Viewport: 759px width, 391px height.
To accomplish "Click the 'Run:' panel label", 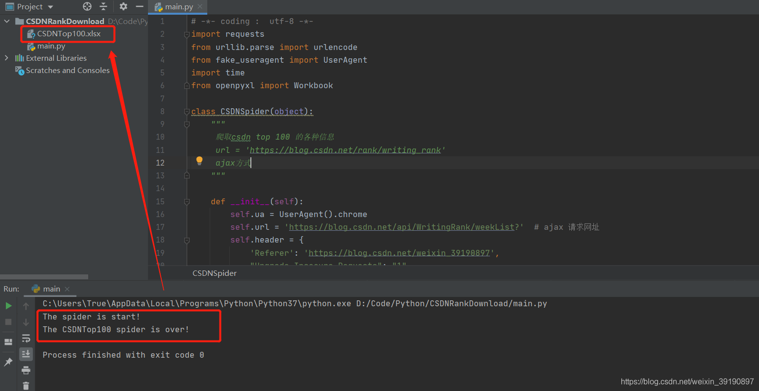I will [11, 289].
